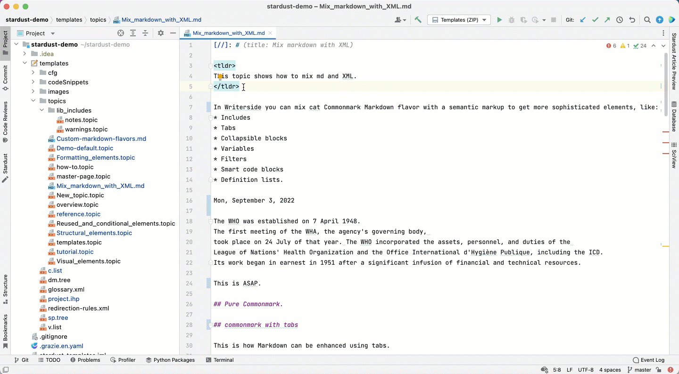Click the Build project hammer icon
This screenshot has height=374, width=679.
click(x=418, y=20)
